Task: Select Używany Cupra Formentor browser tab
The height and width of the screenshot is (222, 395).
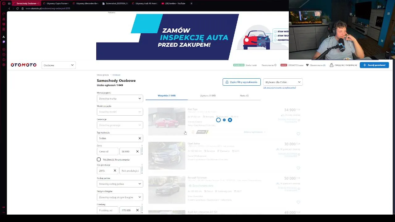Action: tap(56, 3)
